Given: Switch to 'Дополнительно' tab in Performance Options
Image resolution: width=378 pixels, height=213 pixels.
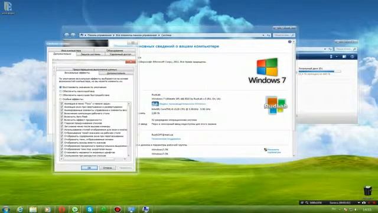Looking at the screenshot, I should (x=116, y=73).
